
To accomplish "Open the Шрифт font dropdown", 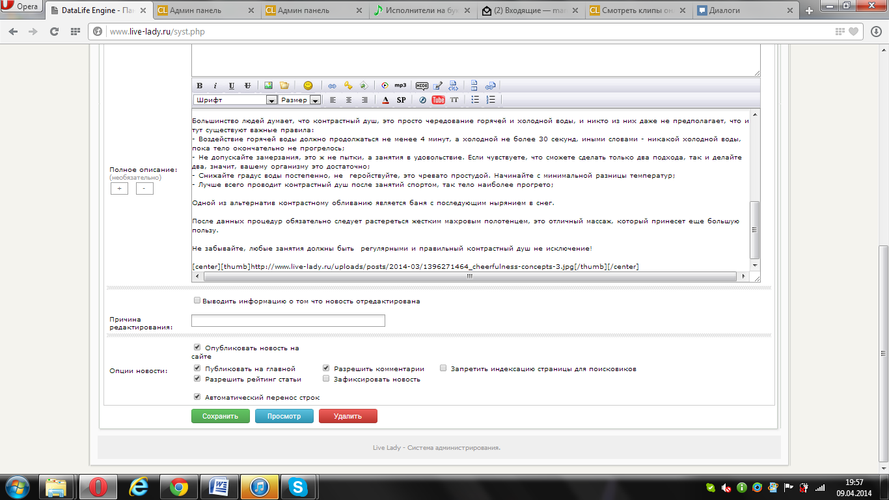I will coord(236,100).
